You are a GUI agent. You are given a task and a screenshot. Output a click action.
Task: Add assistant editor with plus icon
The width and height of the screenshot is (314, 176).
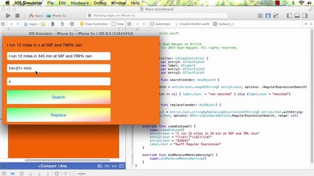coord(306,24)
